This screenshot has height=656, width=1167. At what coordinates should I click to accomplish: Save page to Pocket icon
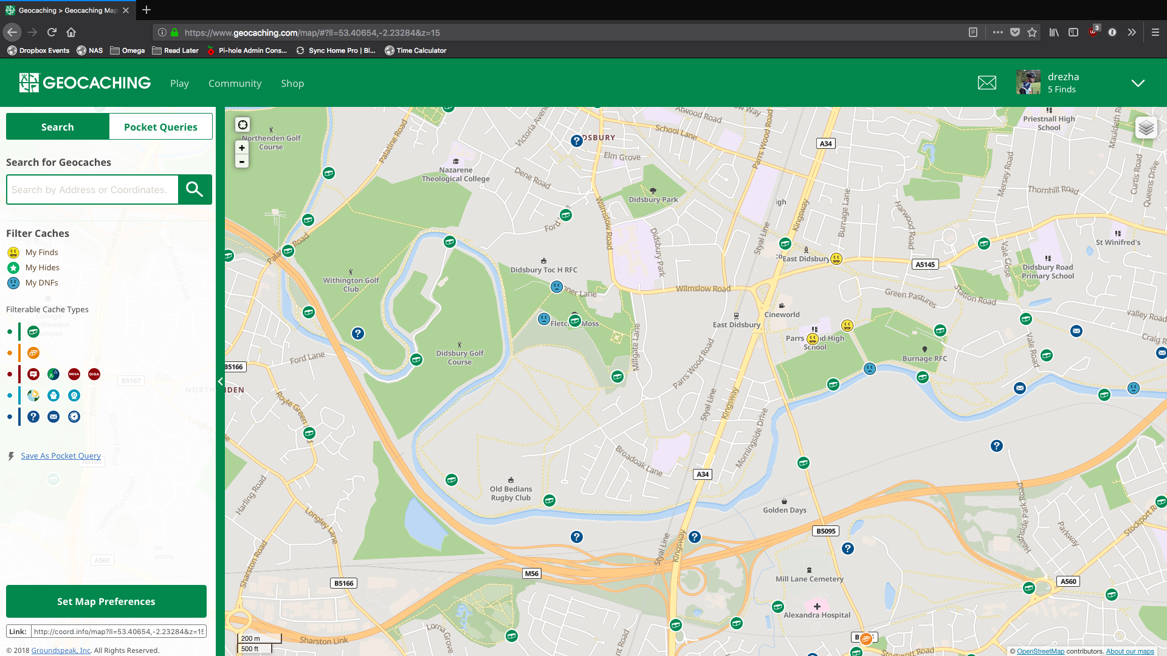click(x=1015, y=32)
